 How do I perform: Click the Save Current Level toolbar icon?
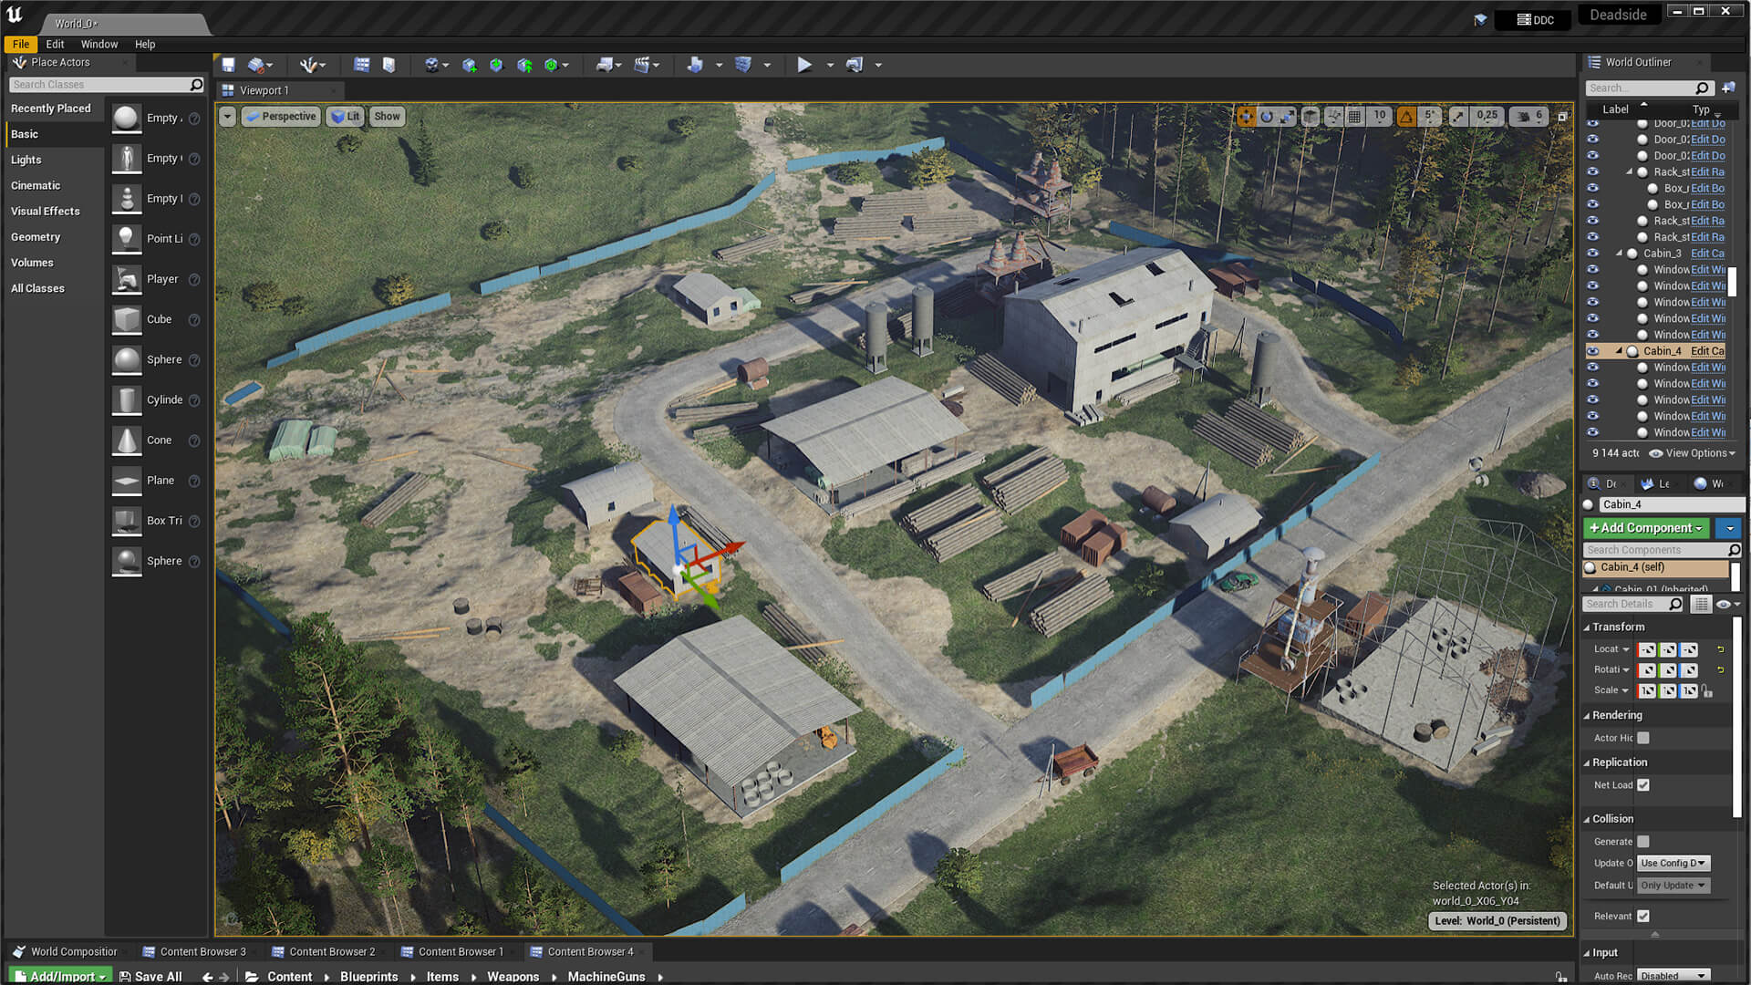229,65
